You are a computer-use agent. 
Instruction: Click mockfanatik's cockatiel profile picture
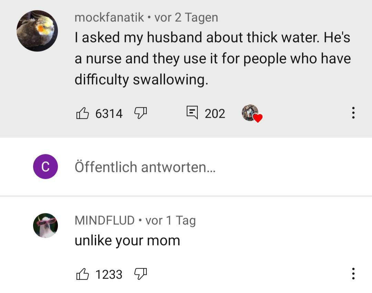click(x=37, y=31)
